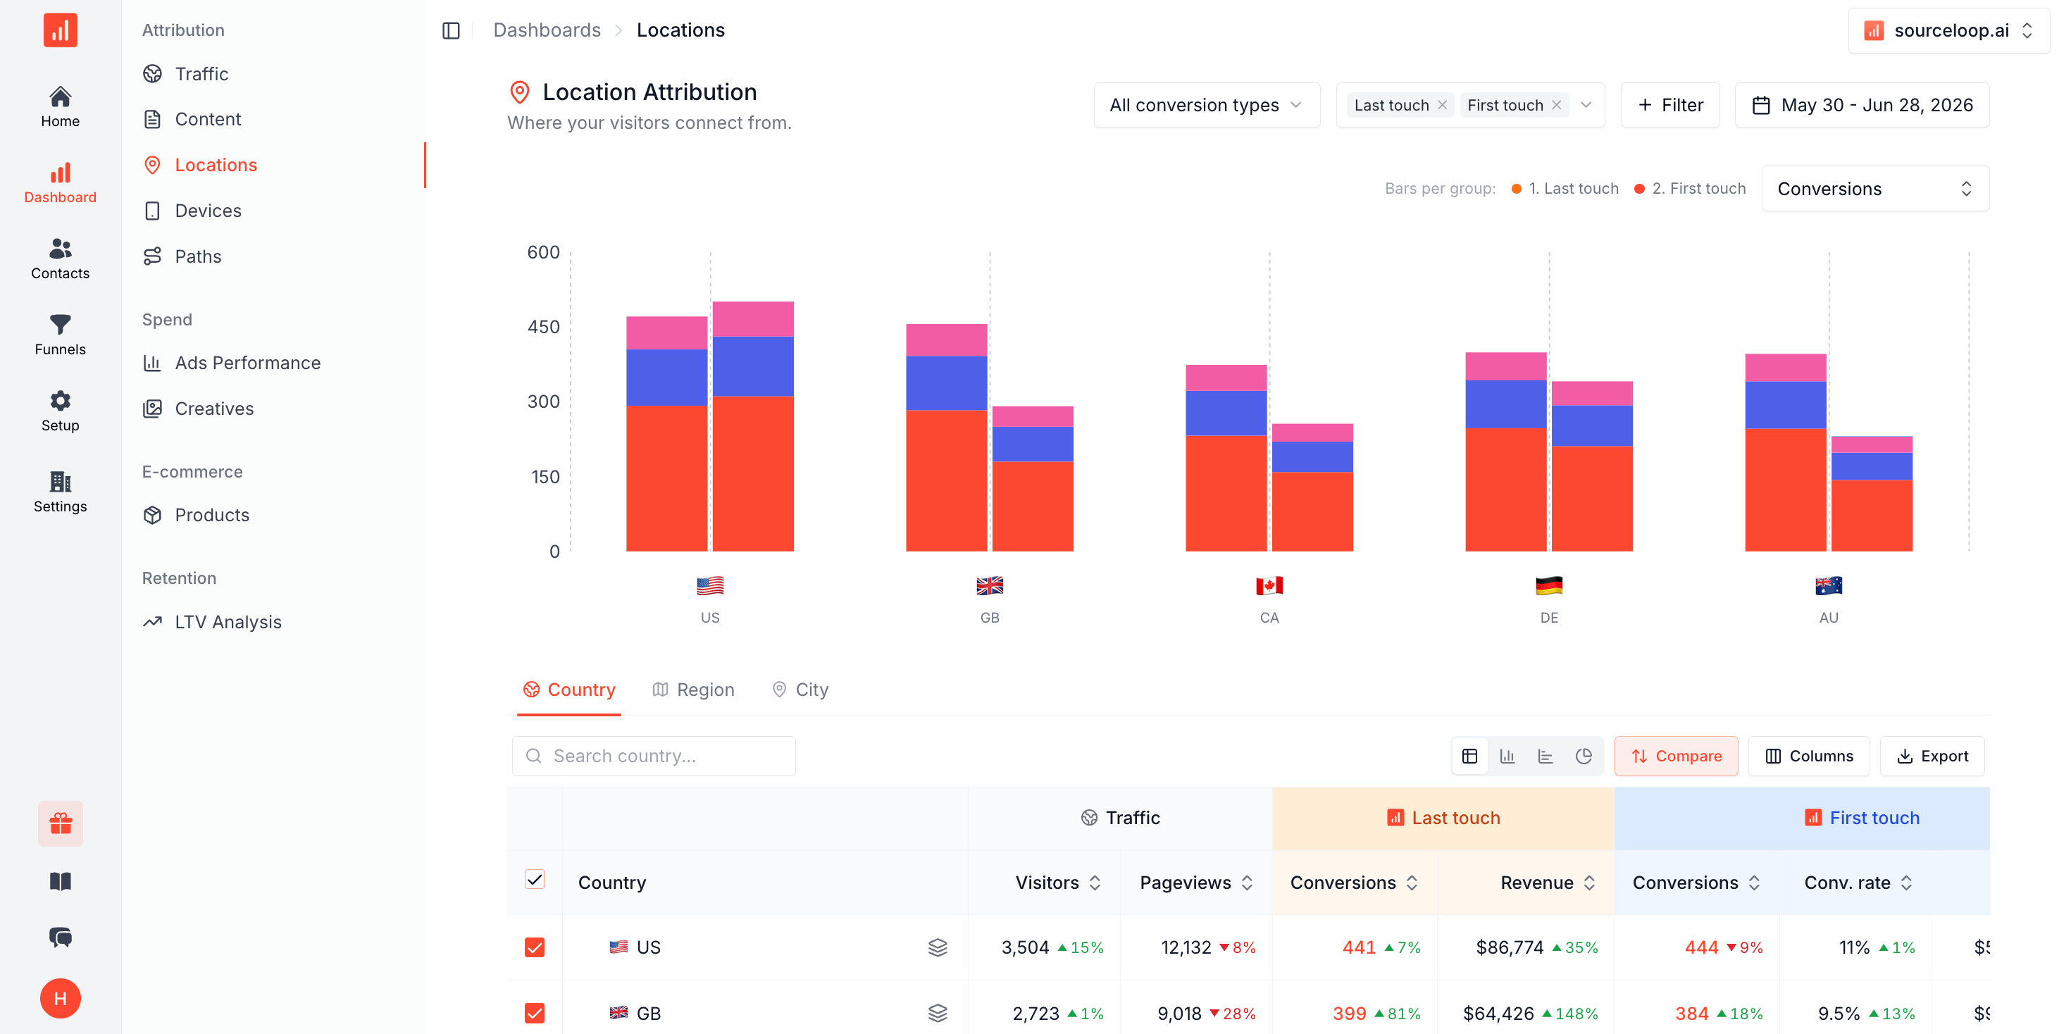Image resolution: width=2071 pixels, height=1034 pixels.
Task: Switch to horizontal bar chart view
Action: coord(1546,756)
